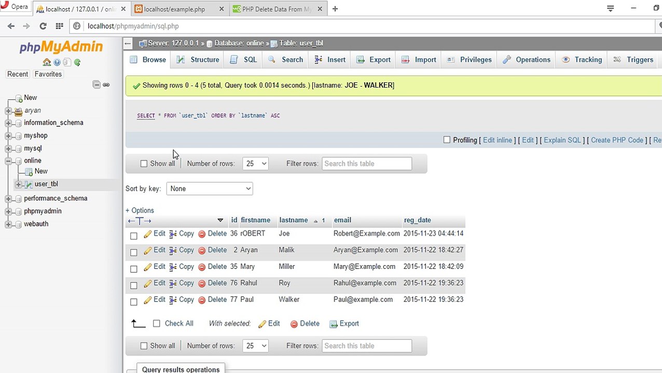Click the reg_date column header
Image resolution: width=662 pixels, height=373 pixels.
tap(418, 220)
